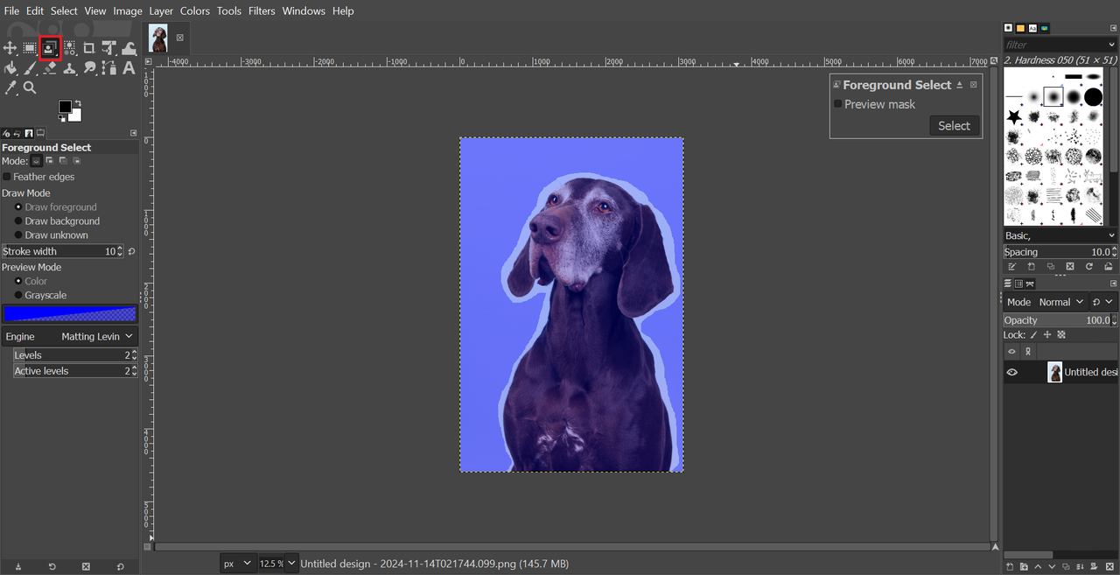Open brush as image
1120x575 pixels.
[x=1109, y=267]
